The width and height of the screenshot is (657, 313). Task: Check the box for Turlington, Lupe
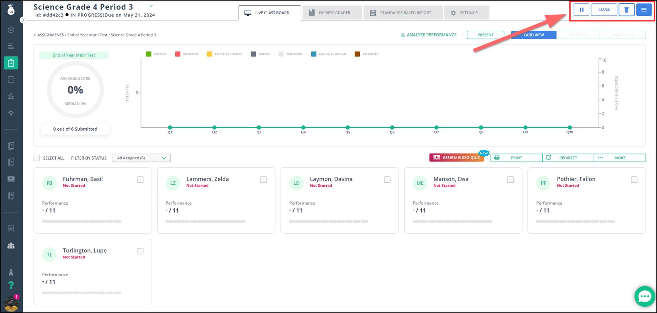[x=140, y=251]
